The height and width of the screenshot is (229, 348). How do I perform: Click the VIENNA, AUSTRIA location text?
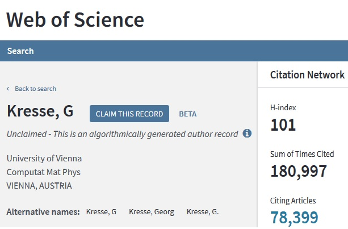(39, 185)
